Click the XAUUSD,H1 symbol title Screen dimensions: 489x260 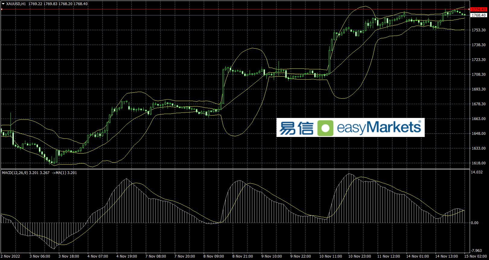16,4
